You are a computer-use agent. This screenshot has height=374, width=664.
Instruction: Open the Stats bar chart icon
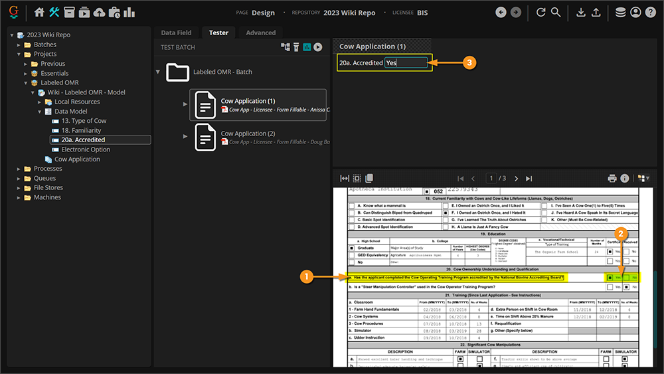[x=129, y=13]
